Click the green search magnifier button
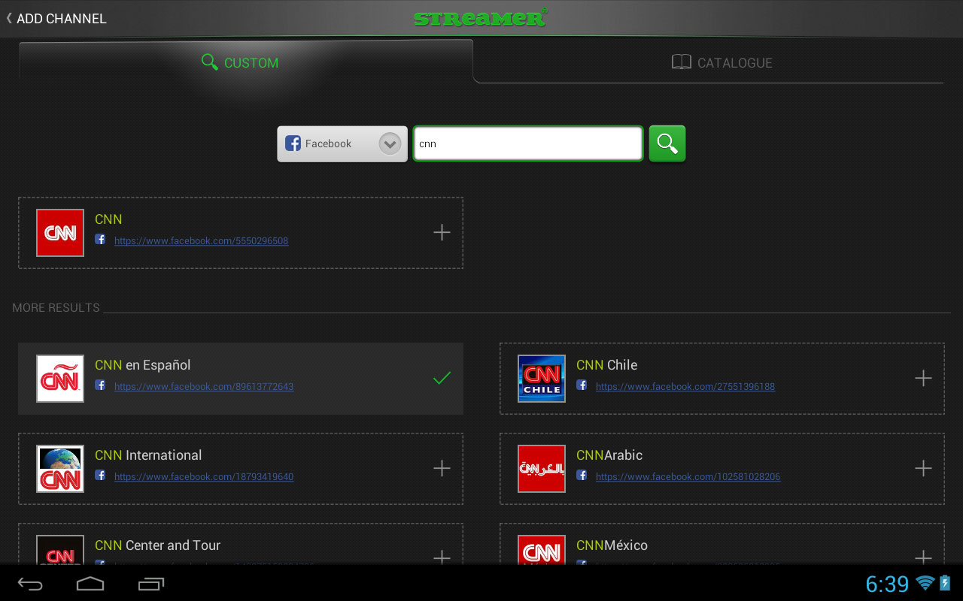 point(667,143)
